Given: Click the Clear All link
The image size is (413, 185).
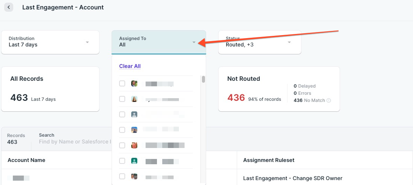Looking at the screenshot, I should [x=130, y=66].
